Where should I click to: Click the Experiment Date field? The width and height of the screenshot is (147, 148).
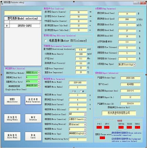(130, 91)
